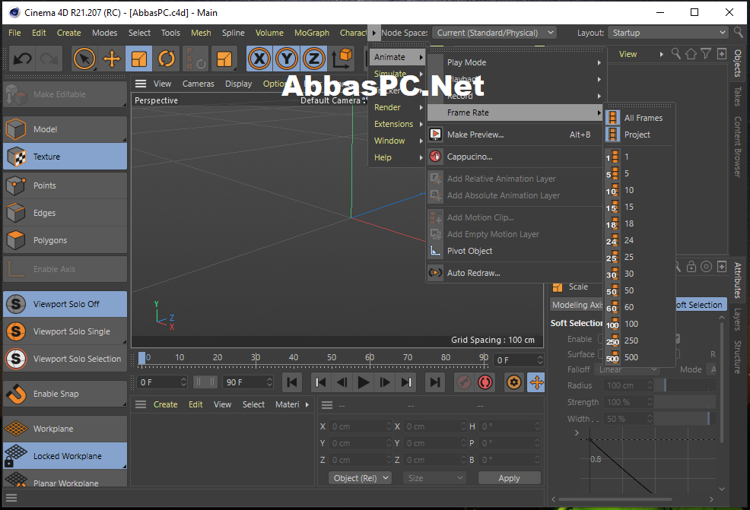Set frame rate to All Frames
Viewport: 750px width, 510px height.
pyautogui.click(x=639, y=118)
